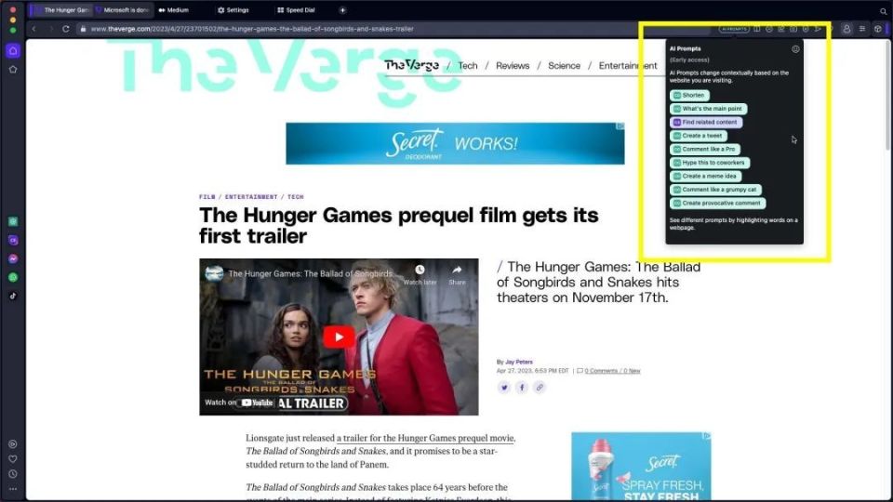Toggle the AI PROMPTS pill in address bar
Viewport: 893px width, 502px height.
(734, 29)
